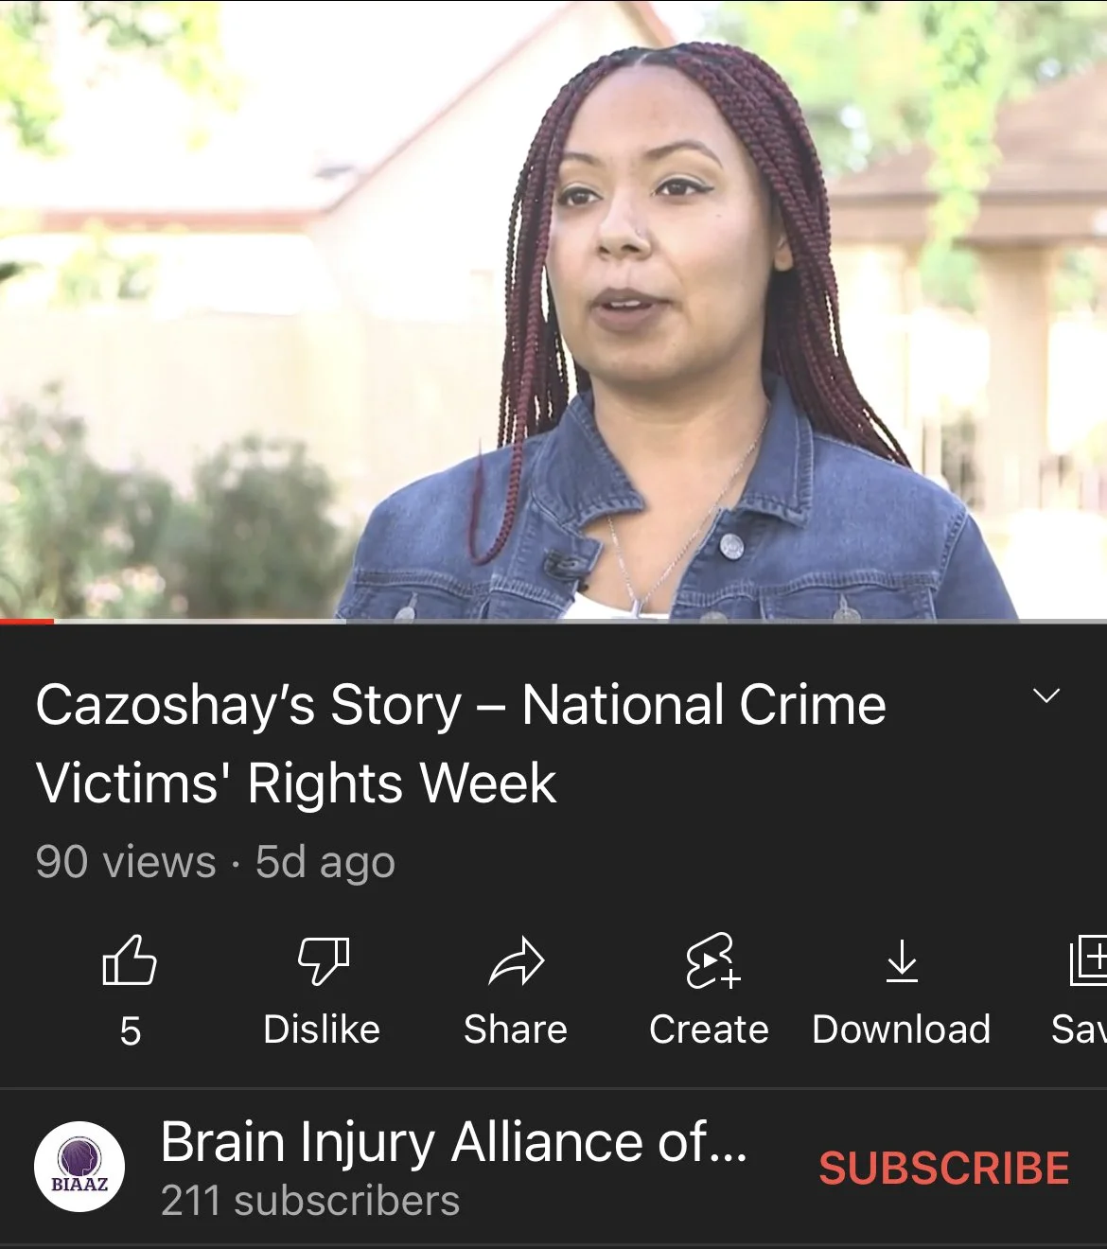The image size is (1107, 1249).
Task: Tap the Create text label
Action: (710, 1029)
